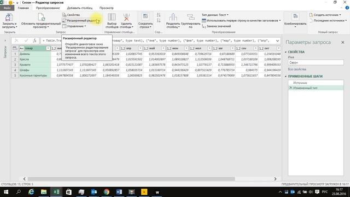Open the Windows Start menu
This screenshot has width=350, height=197.
[6, 192]
